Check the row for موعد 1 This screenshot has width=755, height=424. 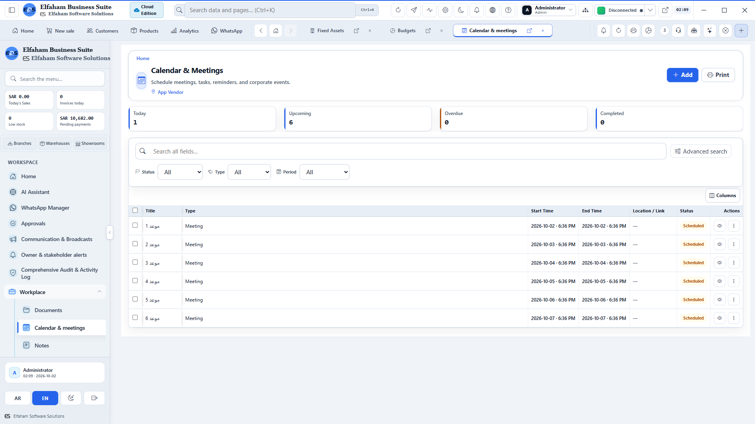[135, 225]
